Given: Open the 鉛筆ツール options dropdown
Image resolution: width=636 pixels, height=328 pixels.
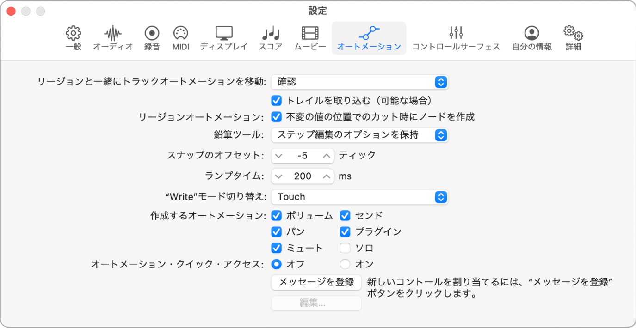Looking at the screenshot, I should coord(360,135).
